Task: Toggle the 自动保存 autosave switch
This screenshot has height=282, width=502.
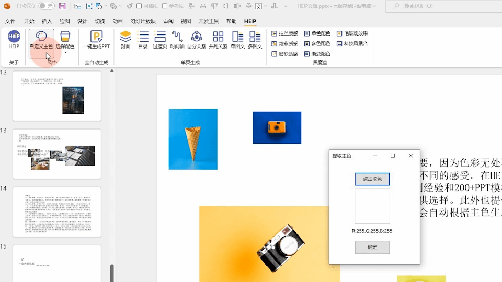Action: (47, 6)
